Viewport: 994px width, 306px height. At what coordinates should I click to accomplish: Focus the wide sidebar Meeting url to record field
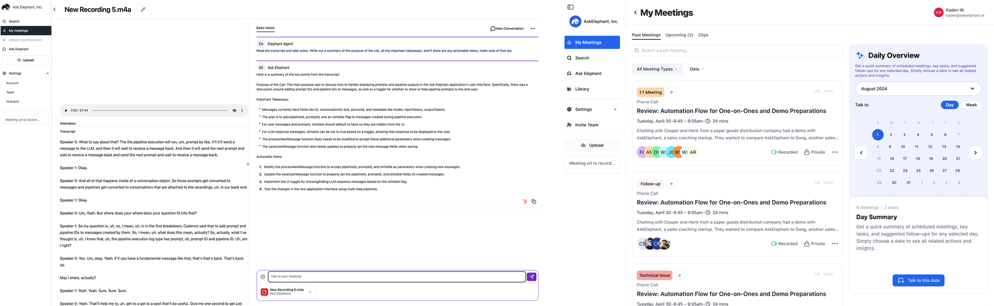(x=592, y=163)
